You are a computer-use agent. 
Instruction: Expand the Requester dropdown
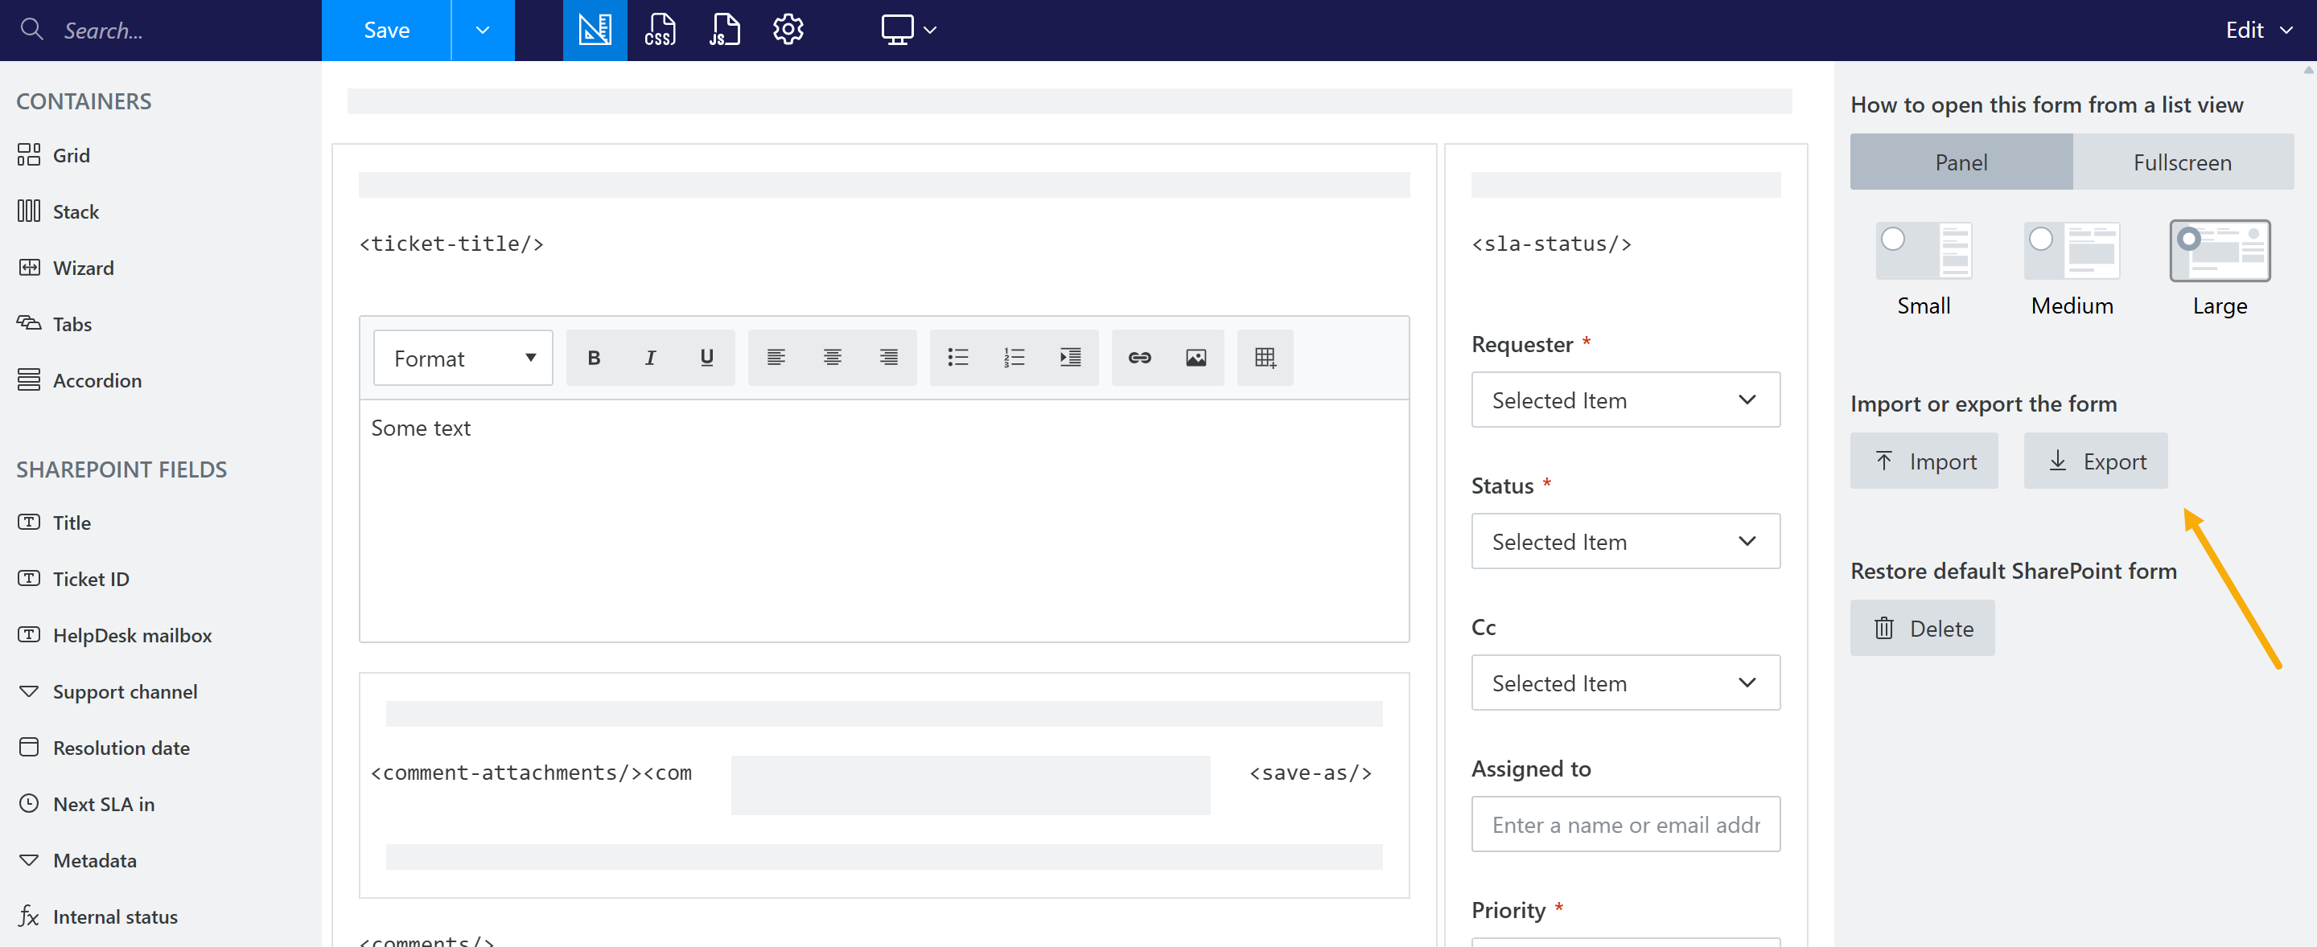click(x=1624, y=400)
